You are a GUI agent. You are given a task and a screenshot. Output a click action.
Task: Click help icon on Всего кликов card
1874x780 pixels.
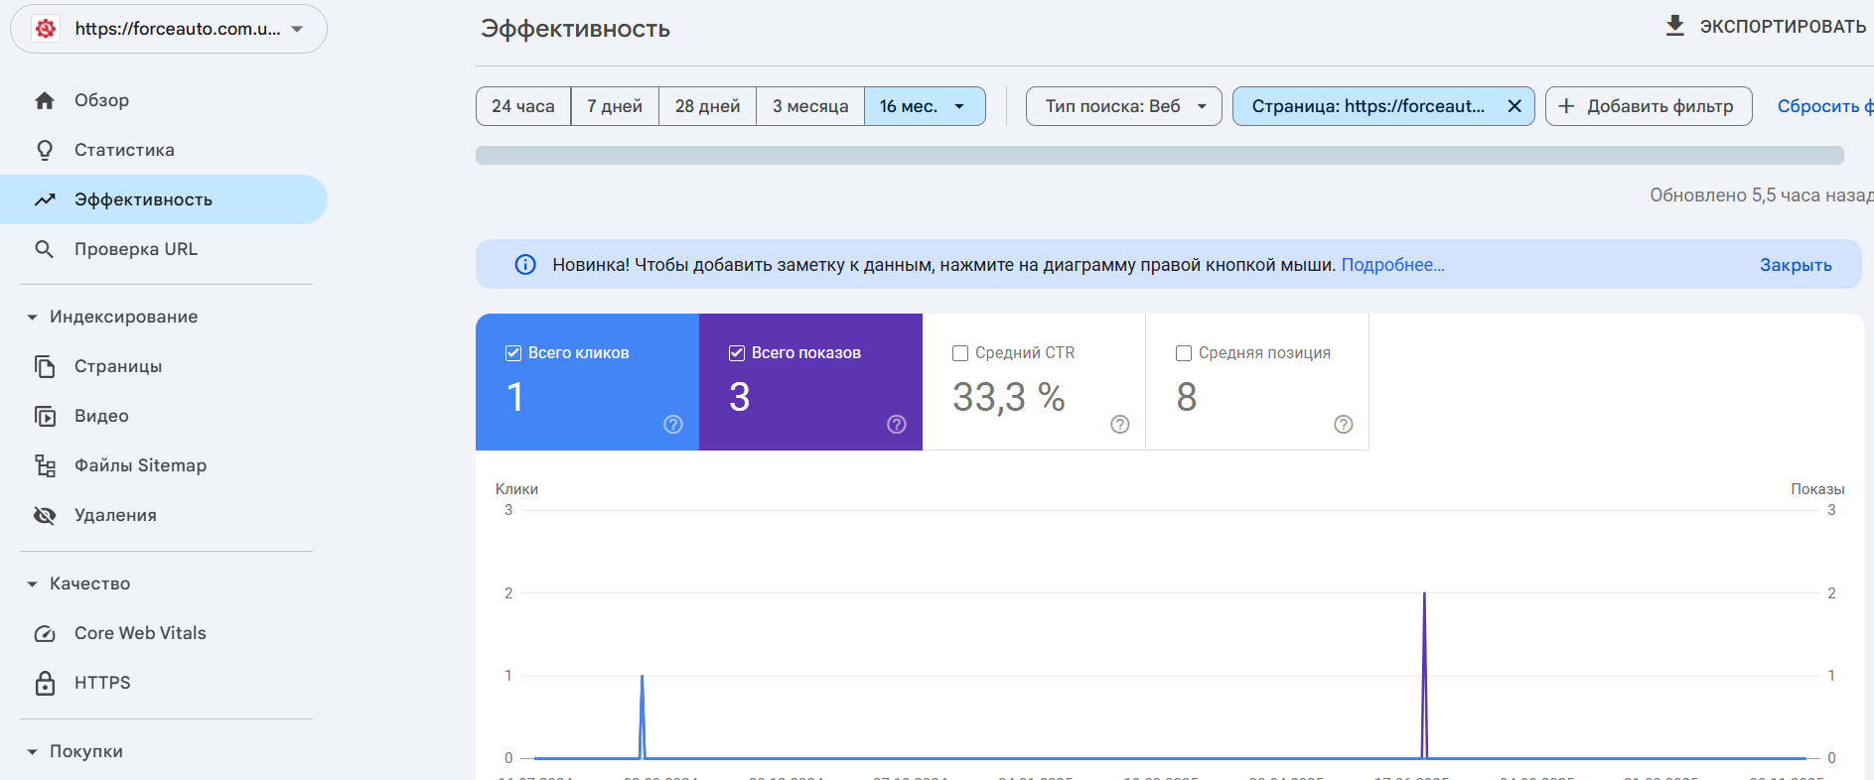pos(673,425)
